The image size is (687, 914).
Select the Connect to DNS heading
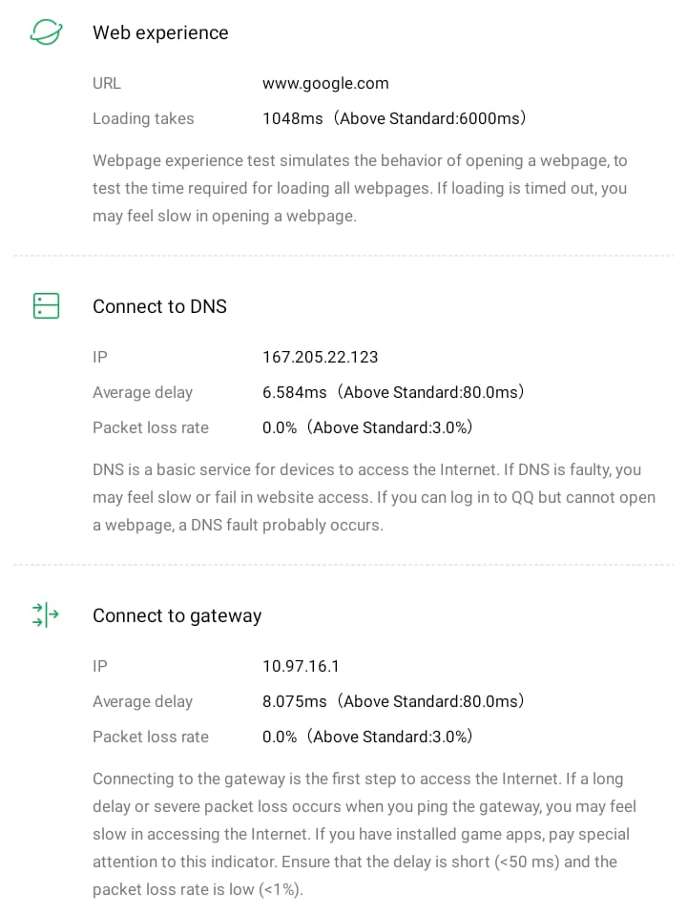[159, 306]
